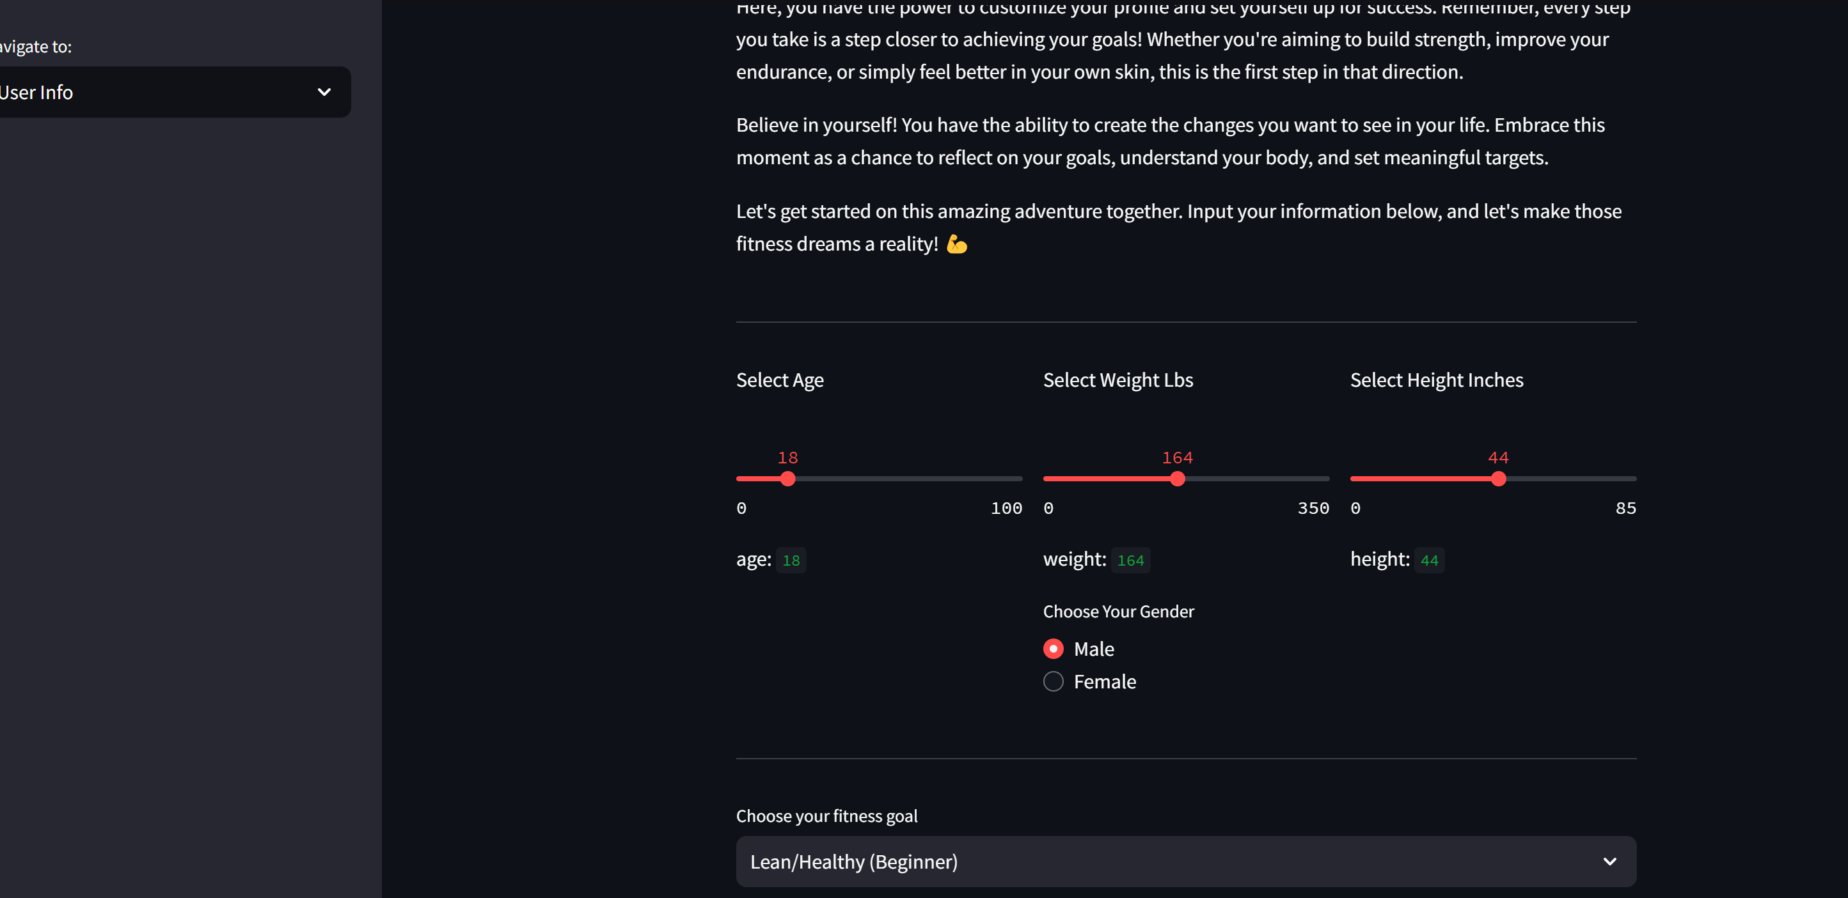Click the Select Weight Lbs label
The width and height of the screenshot is (1848, 898).
1117,380
